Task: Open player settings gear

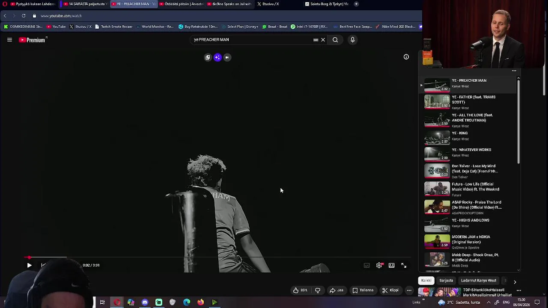Action: point(379,265)
